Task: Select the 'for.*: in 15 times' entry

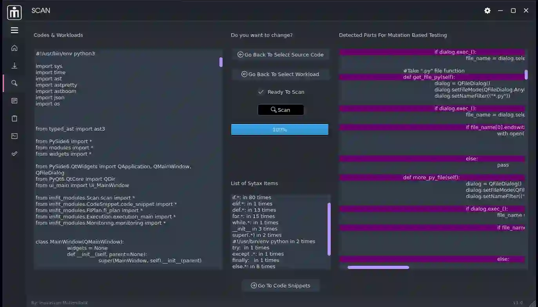Action: (x=254, y=216)
